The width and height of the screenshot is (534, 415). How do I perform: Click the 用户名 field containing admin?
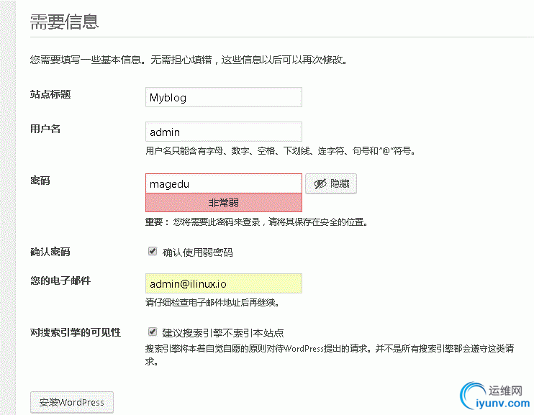223,132
